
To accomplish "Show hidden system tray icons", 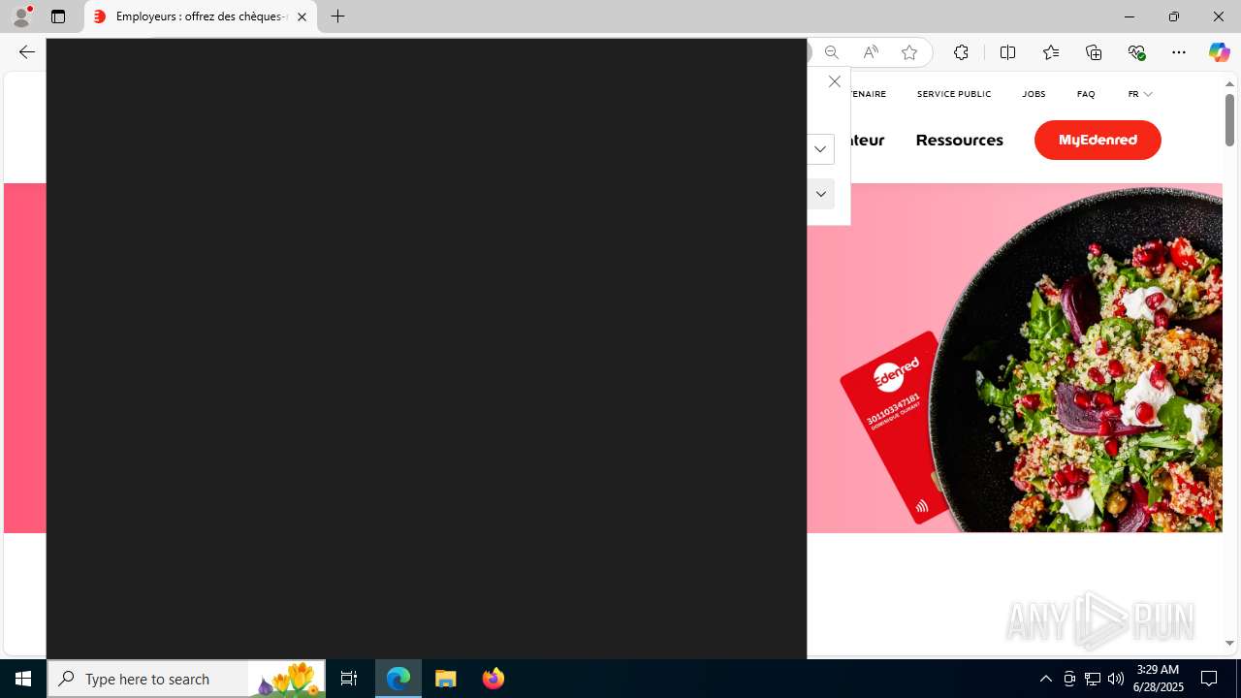I will pyautogui.click(x=1045, y=679).
